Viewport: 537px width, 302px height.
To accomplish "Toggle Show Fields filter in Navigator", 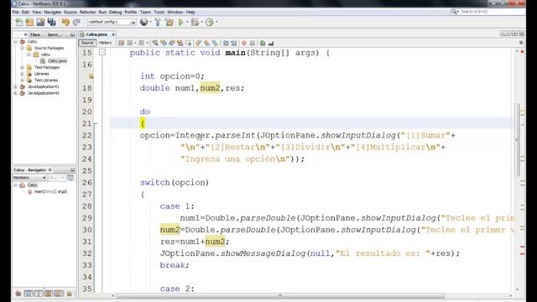I will click(x=29, y=294).
